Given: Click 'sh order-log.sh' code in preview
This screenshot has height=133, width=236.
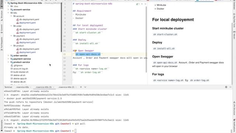Looking at the screenshot, I should (199, 81).
